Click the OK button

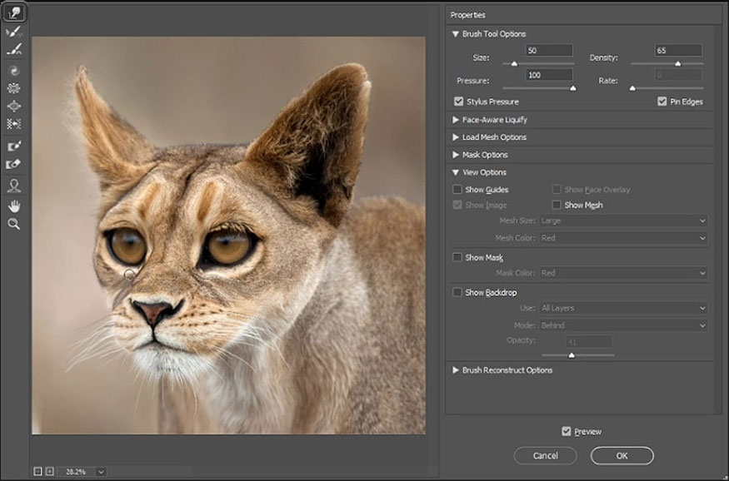coord(622,455)
